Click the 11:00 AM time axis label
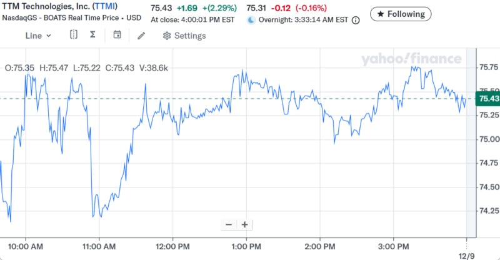500x260 pixels. [99, 246]
